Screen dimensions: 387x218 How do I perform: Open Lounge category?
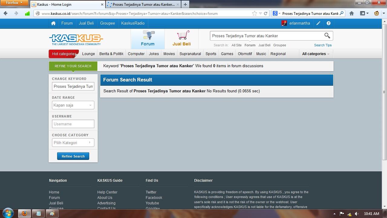click(x=89, y=54)
